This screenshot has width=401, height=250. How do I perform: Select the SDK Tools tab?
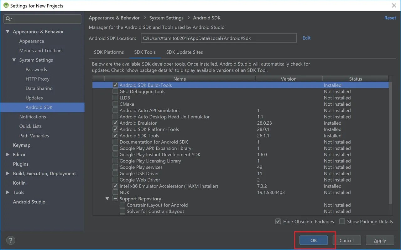[x=145, y=52]
